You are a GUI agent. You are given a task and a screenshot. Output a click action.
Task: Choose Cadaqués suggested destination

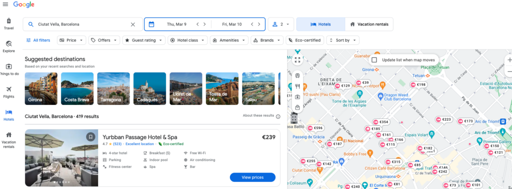tap(149, 88)
